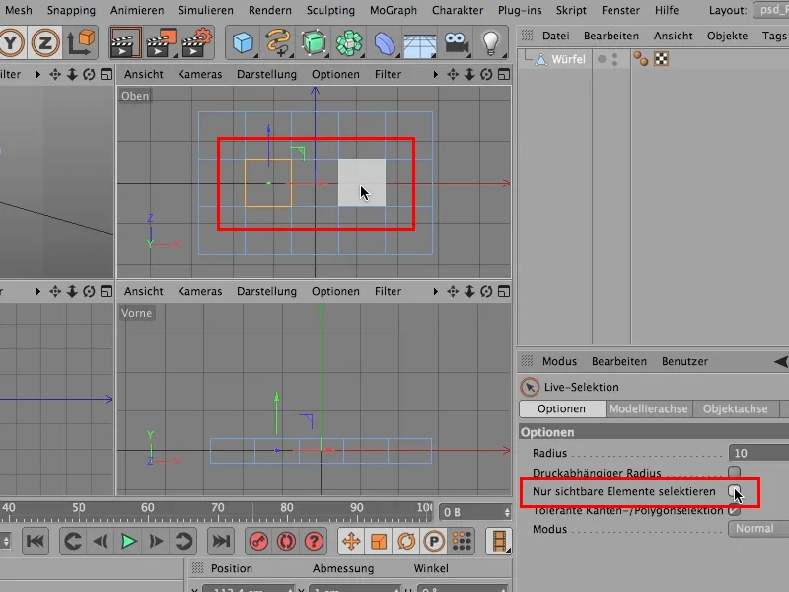Toggle Nur sichtbare Elemente selektieren checkbox
789x592 pixels.
click(734, 491)
